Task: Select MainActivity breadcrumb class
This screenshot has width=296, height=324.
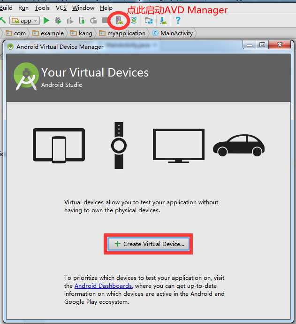Action: 173,33
